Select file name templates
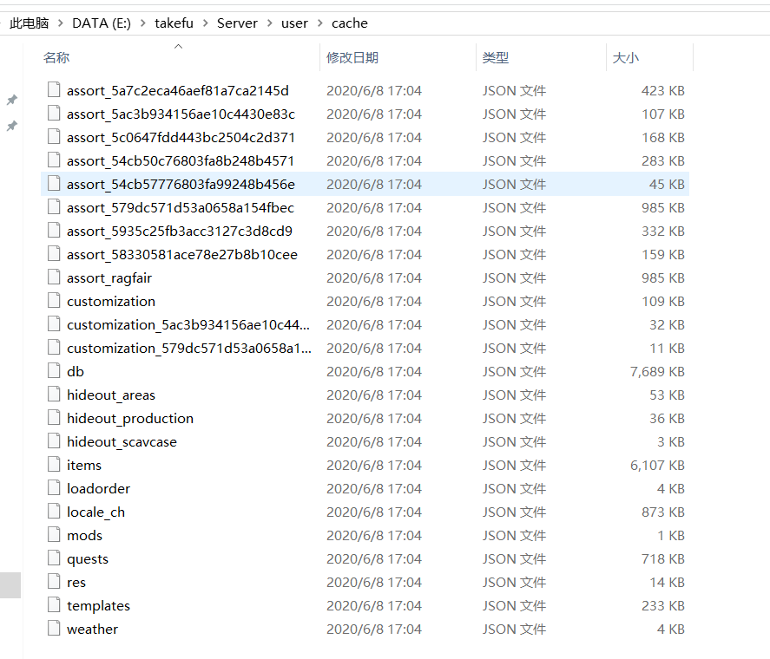This screenshot has height=659, width=770. point(98,606)
